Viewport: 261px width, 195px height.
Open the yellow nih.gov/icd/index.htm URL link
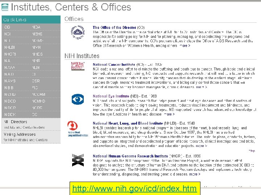tap(134, 188)
